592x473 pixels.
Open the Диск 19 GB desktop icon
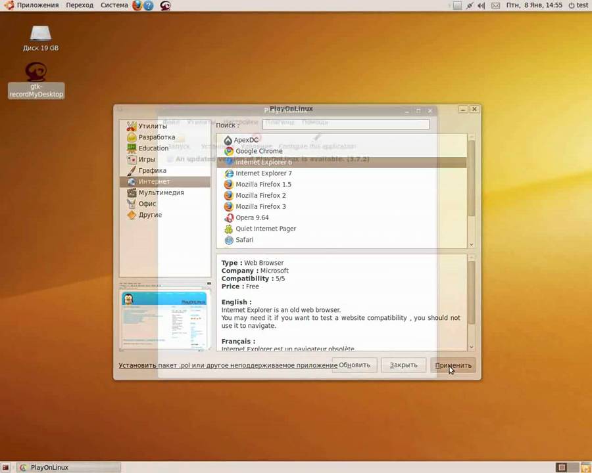pyautogui.click(x=40, y=37)
